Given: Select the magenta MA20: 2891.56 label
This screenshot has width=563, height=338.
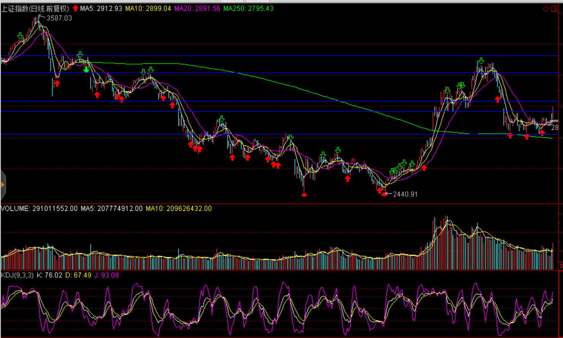Looking at the screenshot, I should (x=197, y=8).
